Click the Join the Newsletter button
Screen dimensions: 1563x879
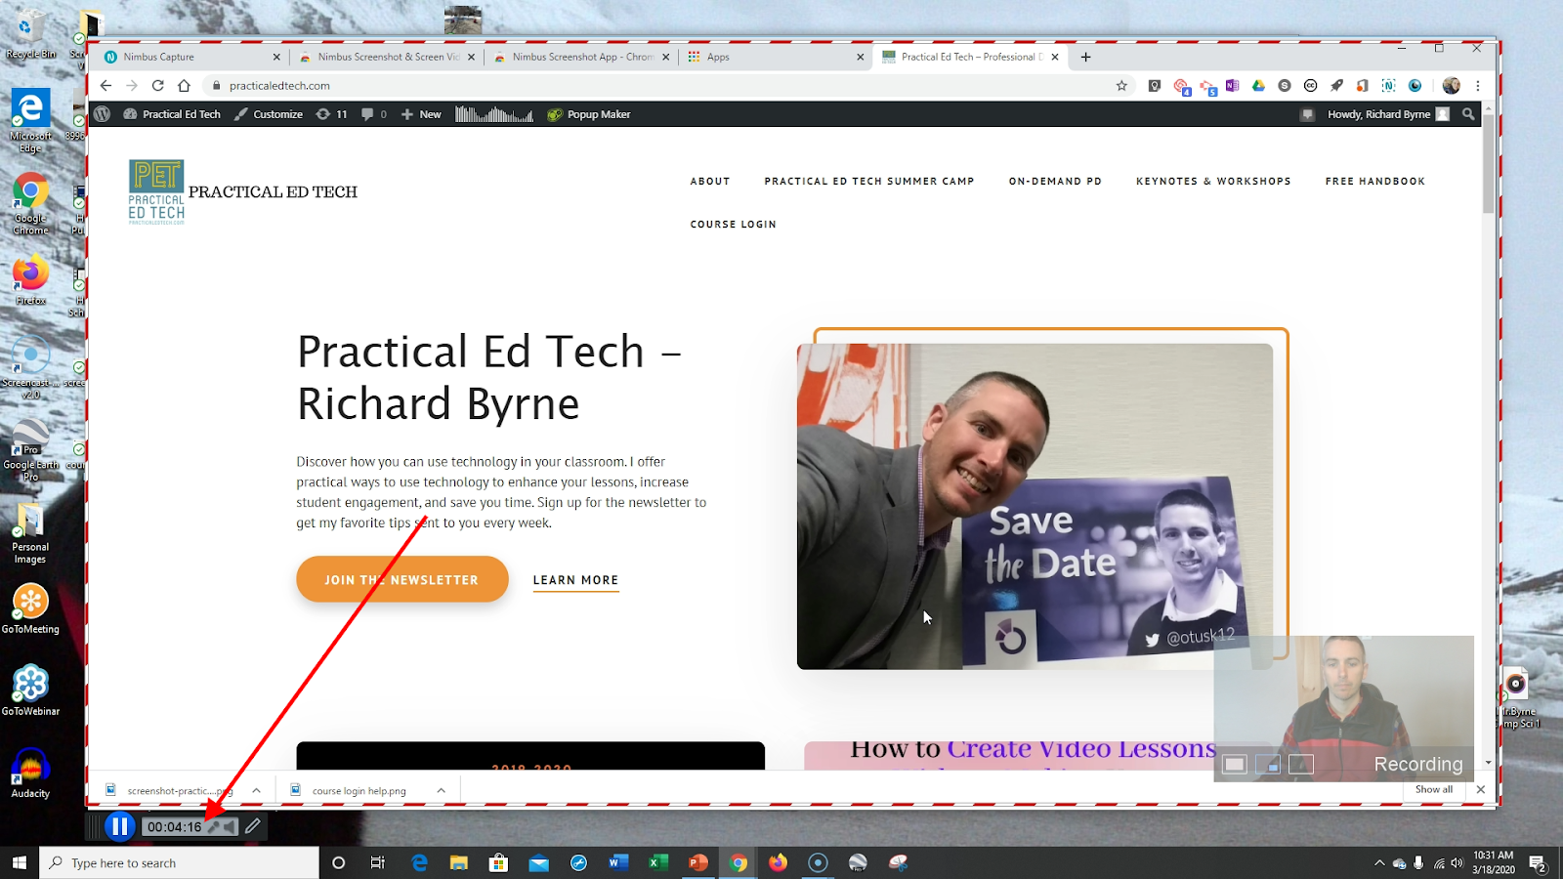pyautogui.click(x=402, y=579)
